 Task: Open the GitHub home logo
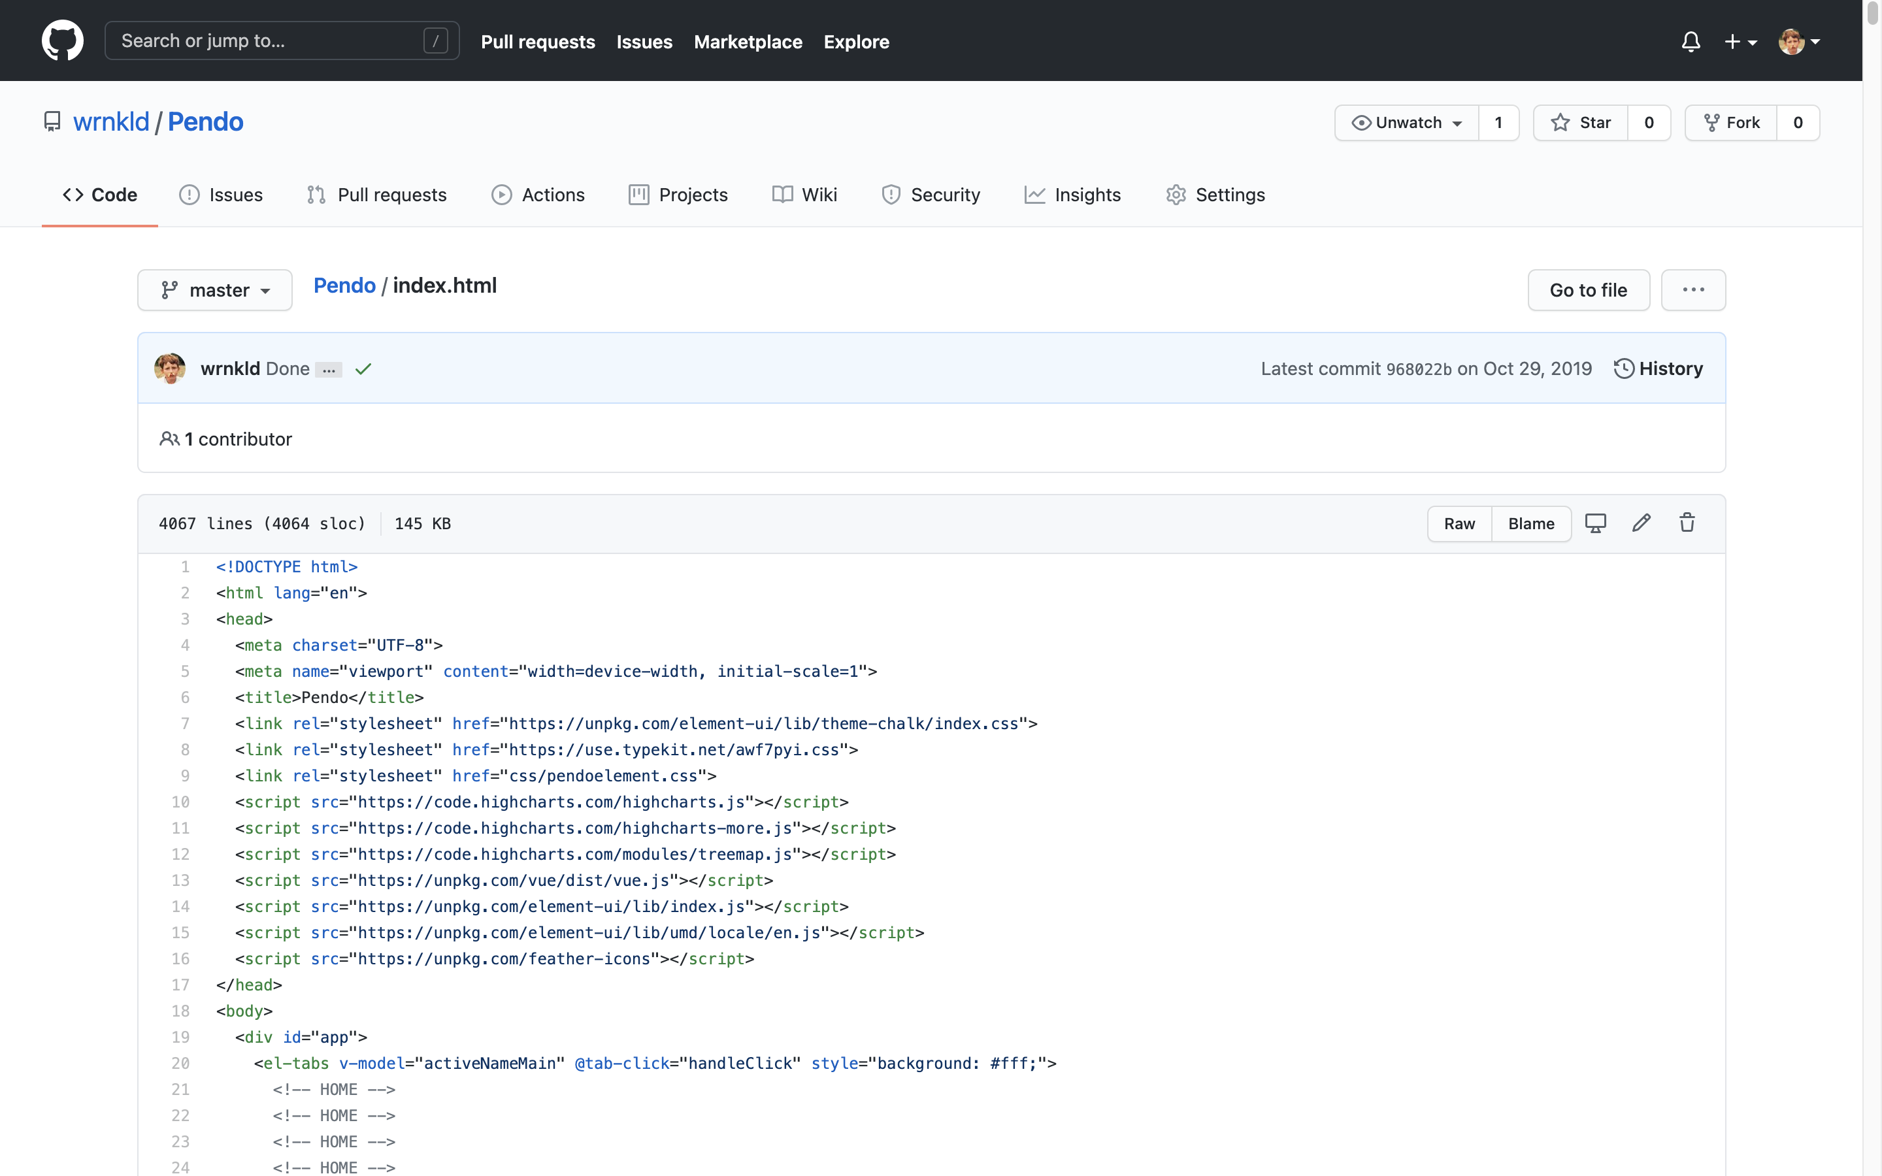tap(62, 41)
